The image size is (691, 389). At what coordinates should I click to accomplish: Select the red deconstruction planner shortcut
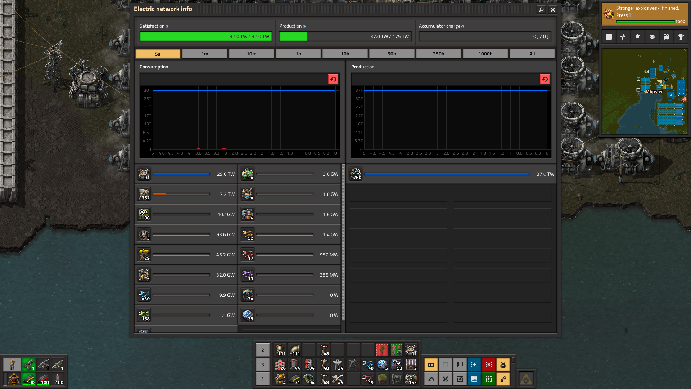coord(489,365)
